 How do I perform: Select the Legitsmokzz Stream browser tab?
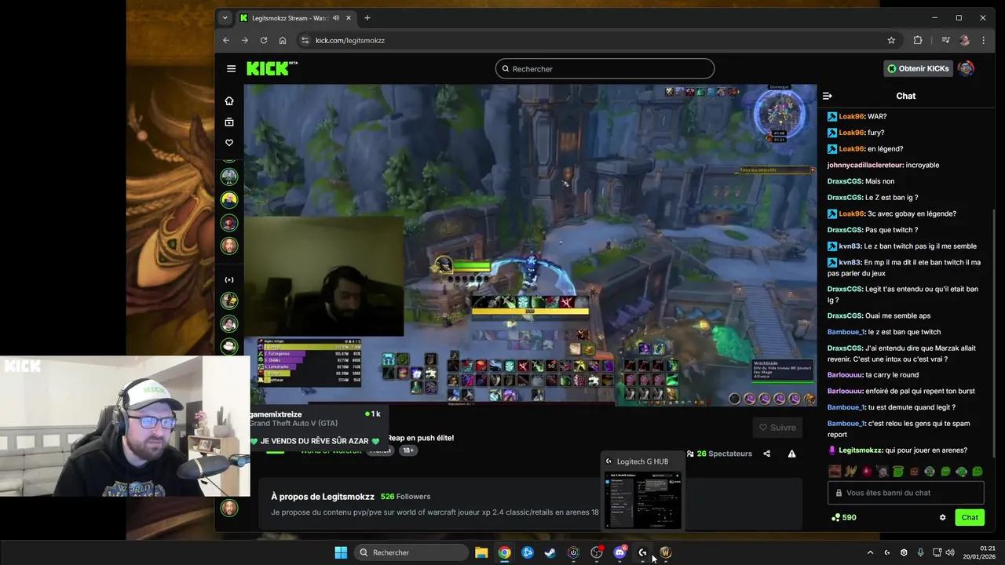point(295,17)
